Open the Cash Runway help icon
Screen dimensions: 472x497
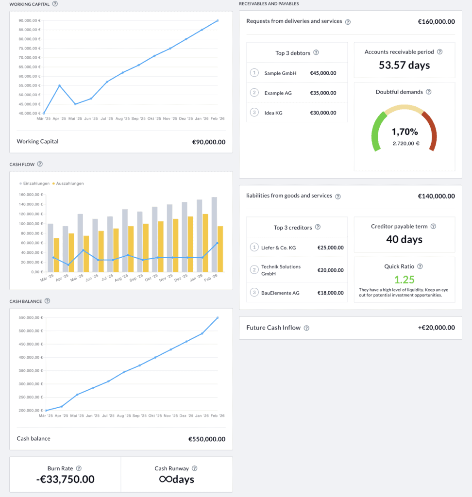(x=195, y=468)
